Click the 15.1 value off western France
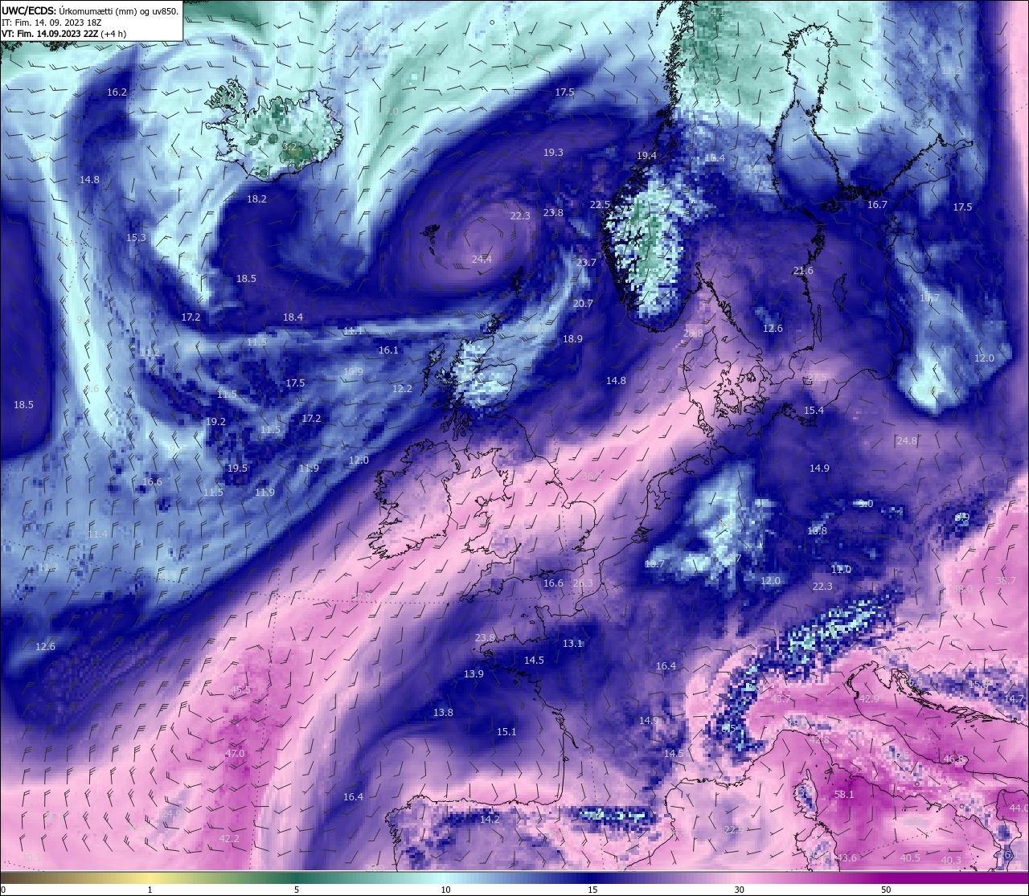1029x896 pixels. pyautogui.click(x=506, y=731)
